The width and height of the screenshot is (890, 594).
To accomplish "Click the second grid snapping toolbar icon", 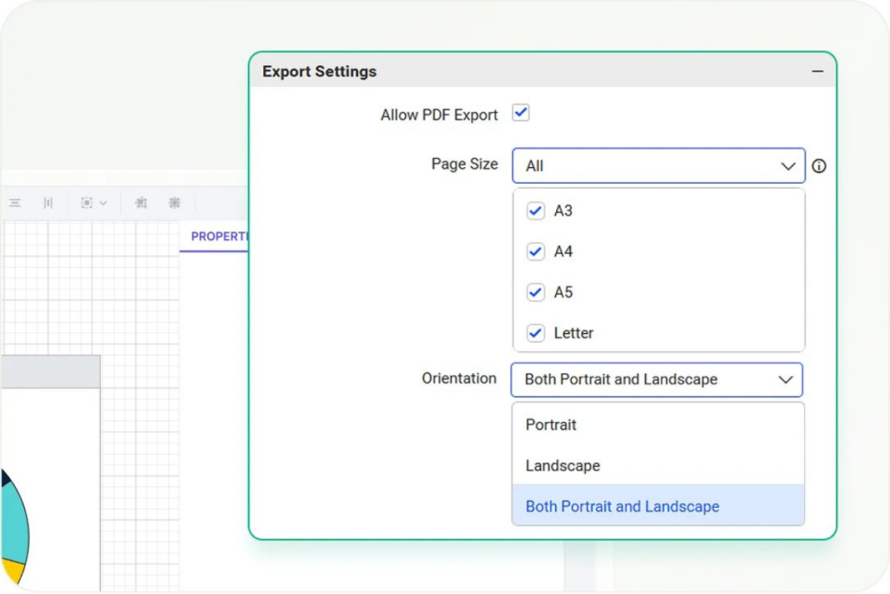I will pos(175,203).
